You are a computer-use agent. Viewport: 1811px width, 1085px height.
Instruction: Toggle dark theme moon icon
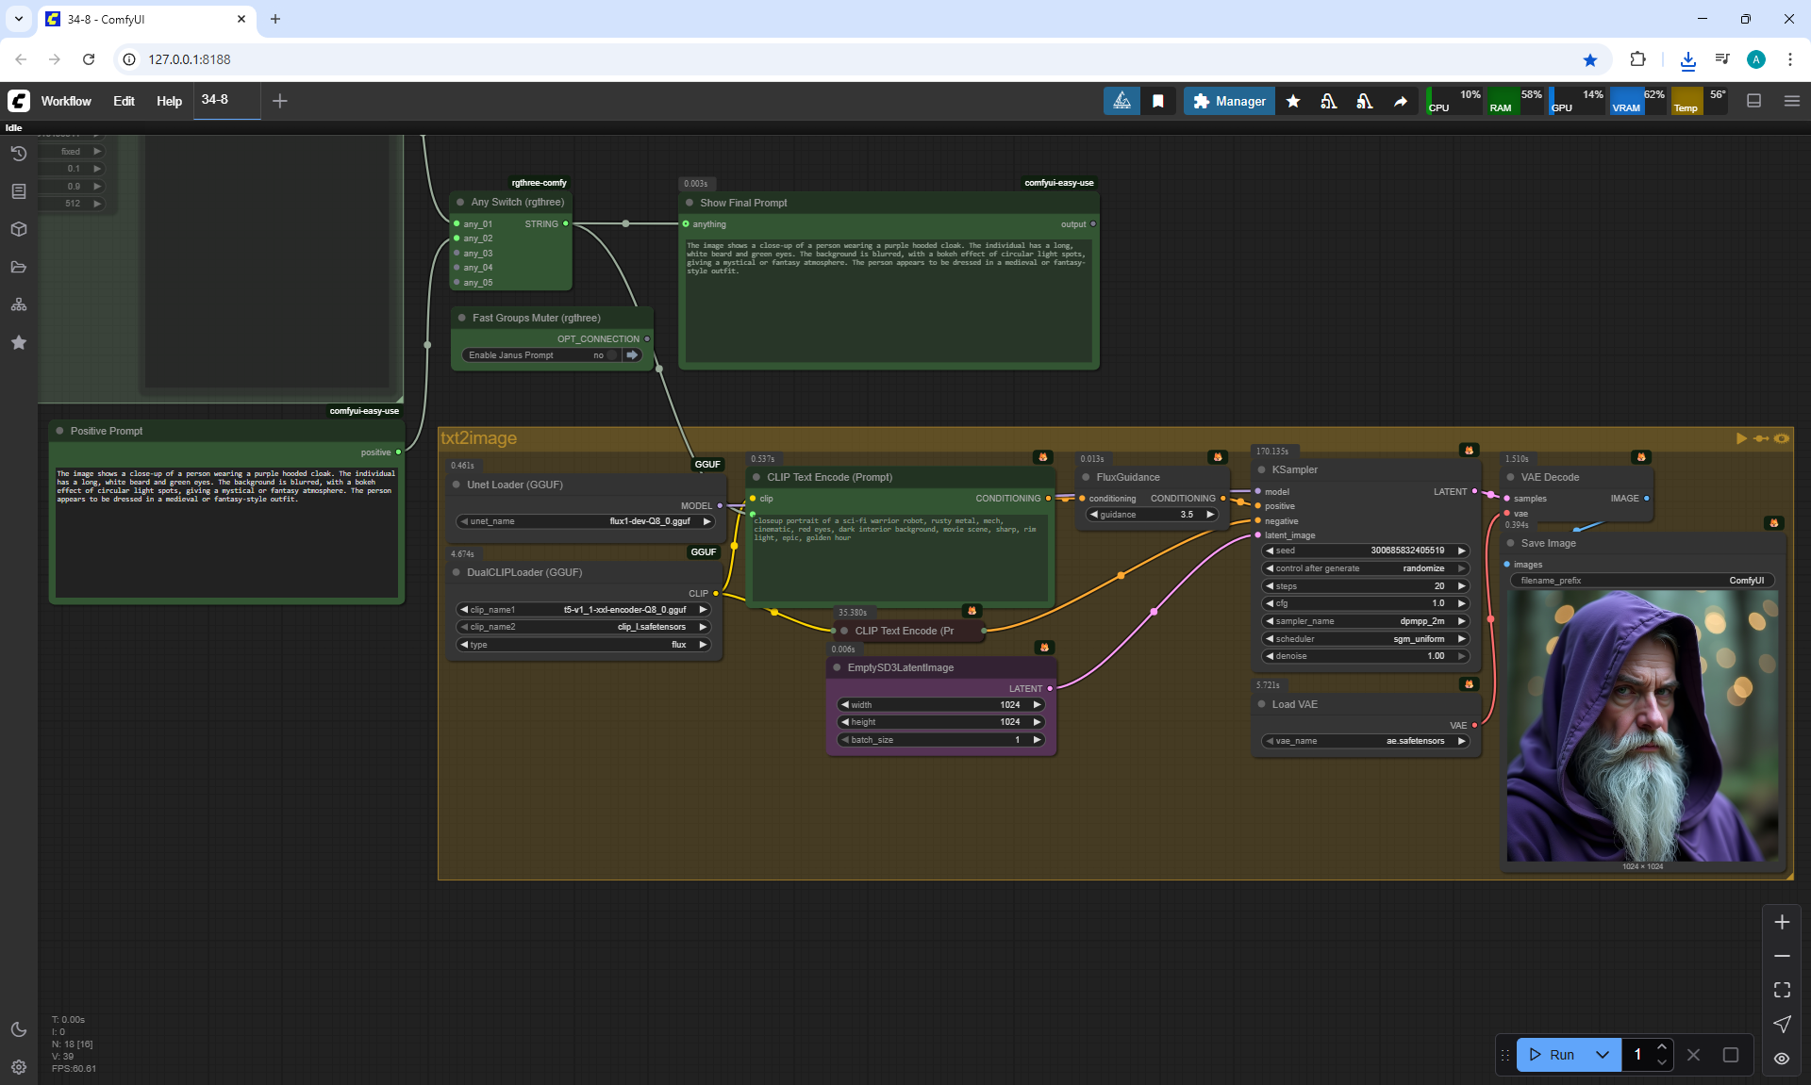point(19,1029)
